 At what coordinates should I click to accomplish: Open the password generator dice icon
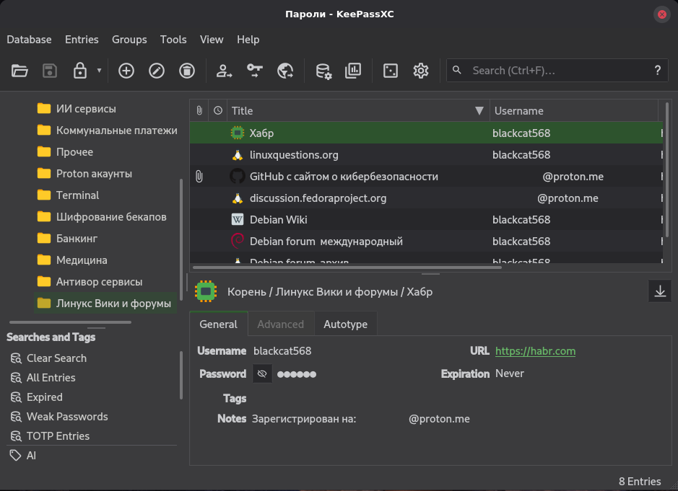tap(391, 71)
